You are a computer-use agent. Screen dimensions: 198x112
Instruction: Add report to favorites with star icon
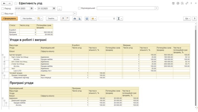click(16, 3)
